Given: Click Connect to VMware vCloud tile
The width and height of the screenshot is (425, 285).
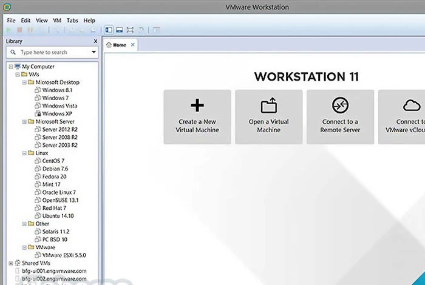Looking at the screenshot, I should (x=402, y=117).
